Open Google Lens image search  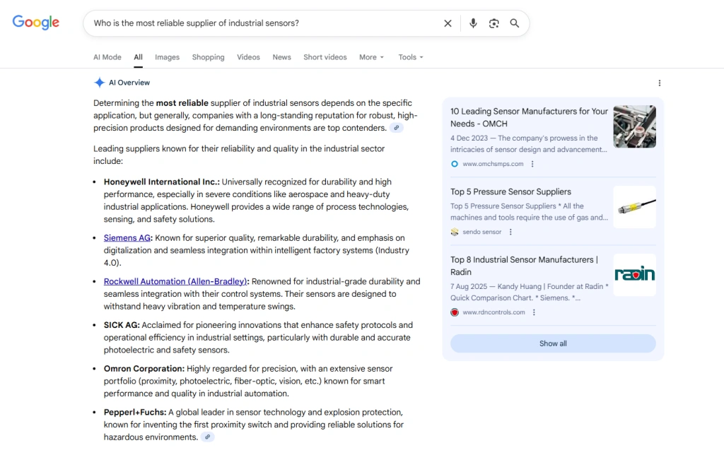494,23
